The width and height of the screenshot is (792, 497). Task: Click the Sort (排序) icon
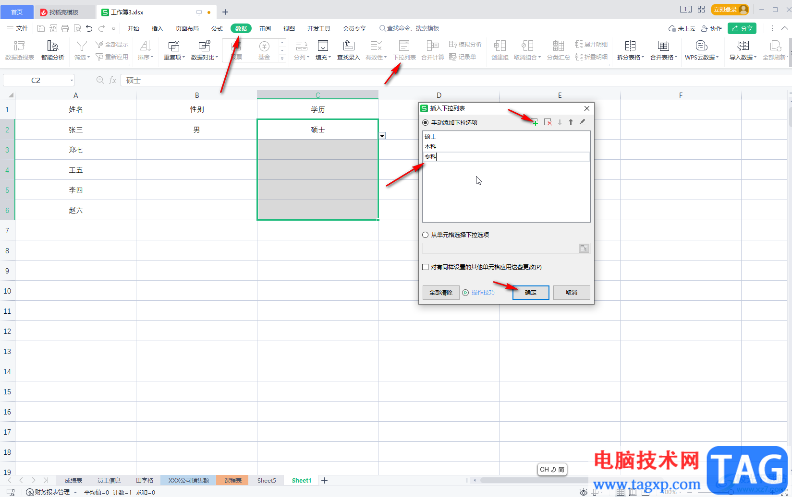pyautogui.click(x=145, y=46)
